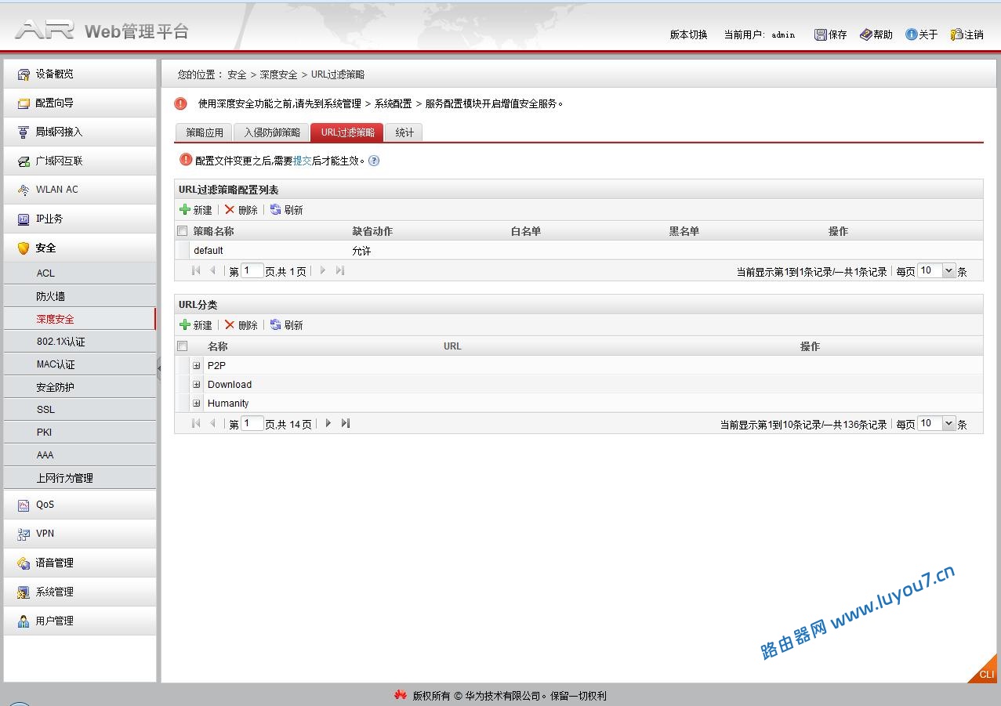
Task: Click 删除 in URL分类 toolbar
Action: click(x=241, y=325)
